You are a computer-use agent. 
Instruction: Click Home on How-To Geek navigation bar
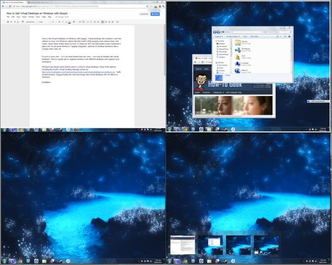click(197, 92)
